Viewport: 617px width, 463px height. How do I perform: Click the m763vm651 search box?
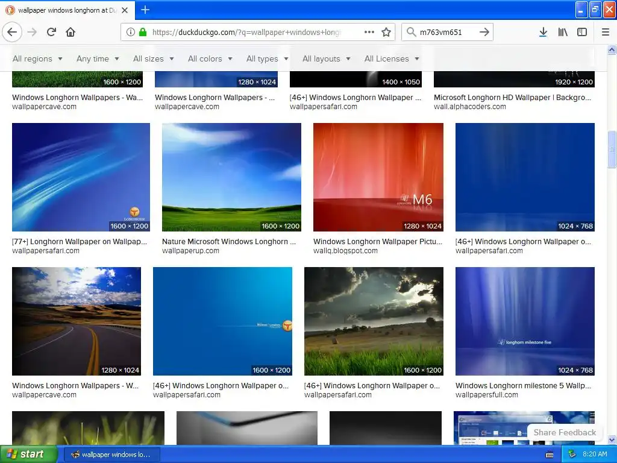(446, 32)
